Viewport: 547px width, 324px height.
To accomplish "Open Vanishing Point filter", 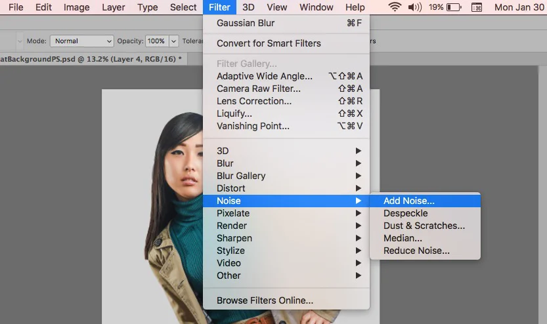I will (286, 126).
